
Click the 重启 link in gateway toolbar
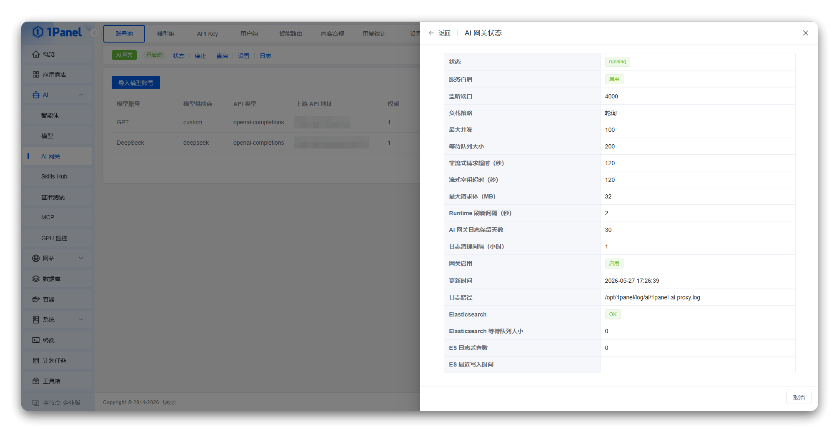coord(222,56)
